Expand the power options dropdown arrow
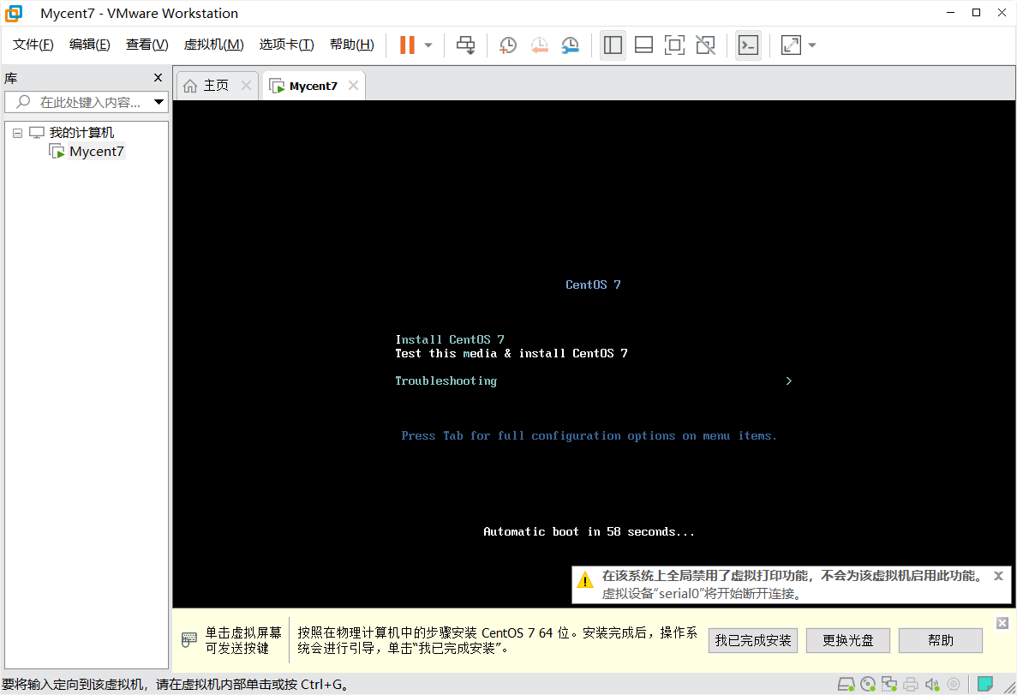The width and height of the screenshot is (1017, 695). (x=428, y=45)
